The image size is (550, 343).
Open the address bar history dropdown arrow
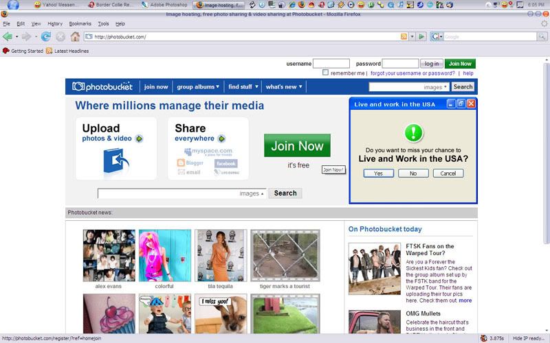click(x=412, y=36)
